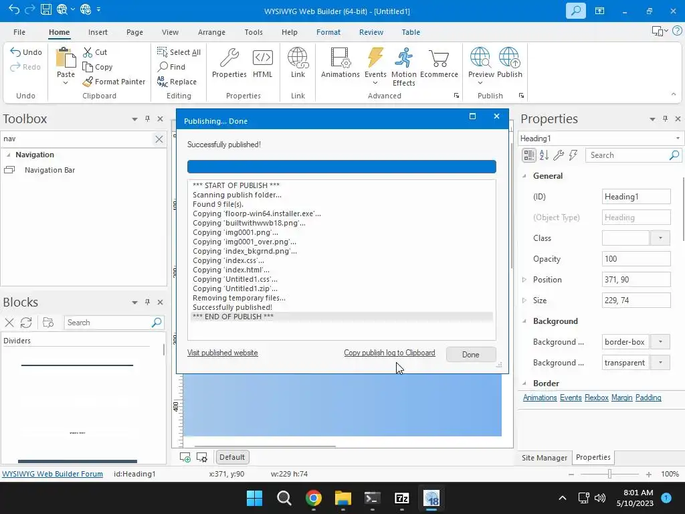The height and width of the screenshot is (514, 685).
Task: Open WYSIWYG Web Builder Forum link
Action: click(x=52, y=474)
